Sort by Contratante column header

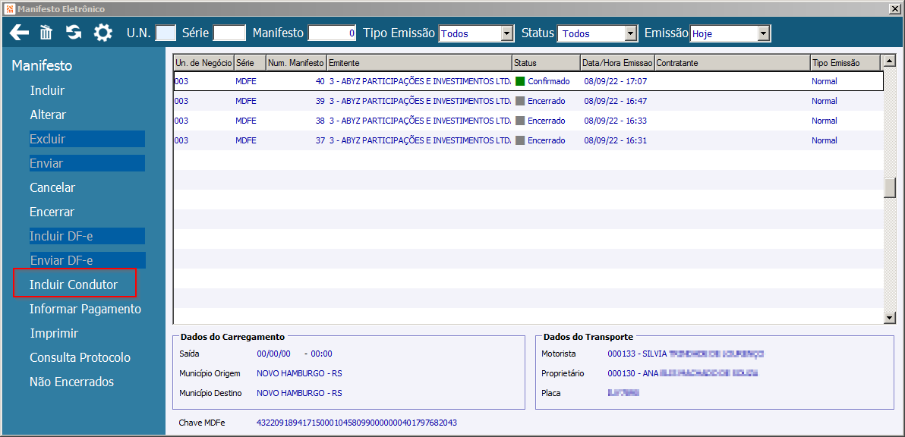click(x=733, y=62)
